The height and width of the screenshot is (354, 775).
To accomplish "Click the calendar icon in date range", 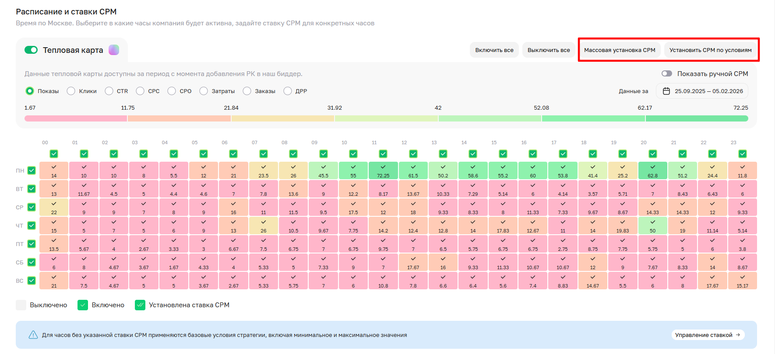I will tap(666, 91).
